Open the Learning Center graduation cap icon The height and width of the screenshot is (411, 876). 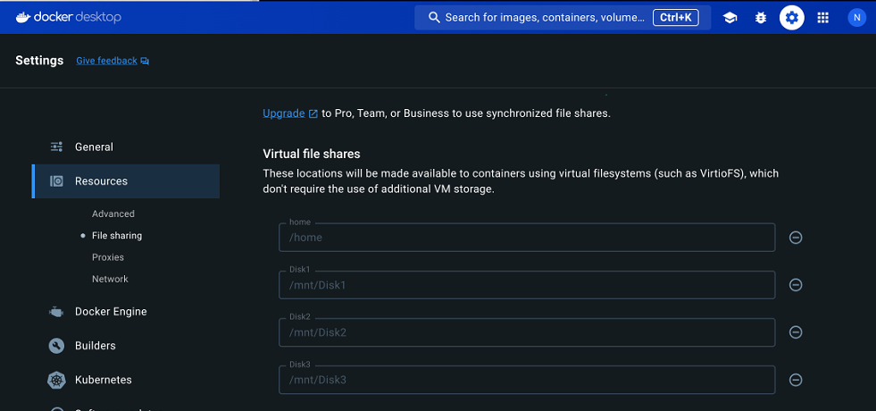point(730,18)
